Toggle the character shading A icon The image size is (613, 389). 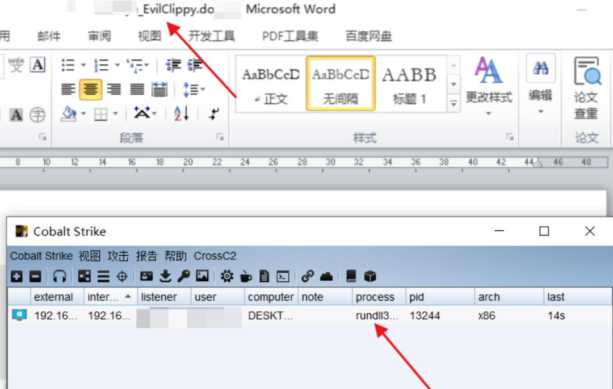pyautogui.click(x=16, y=115)
